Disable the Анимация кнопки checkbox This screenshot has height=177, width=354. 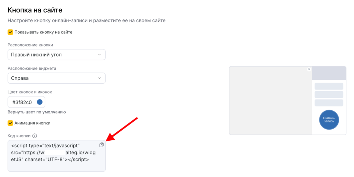pyautogui.click(x=10, y=123)
